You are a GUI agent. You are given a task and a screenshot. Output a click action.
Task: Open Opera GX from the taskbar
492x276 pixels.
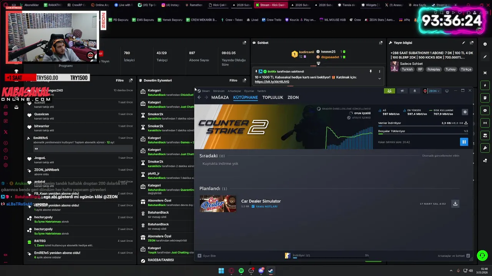click(x=231, y=271)
